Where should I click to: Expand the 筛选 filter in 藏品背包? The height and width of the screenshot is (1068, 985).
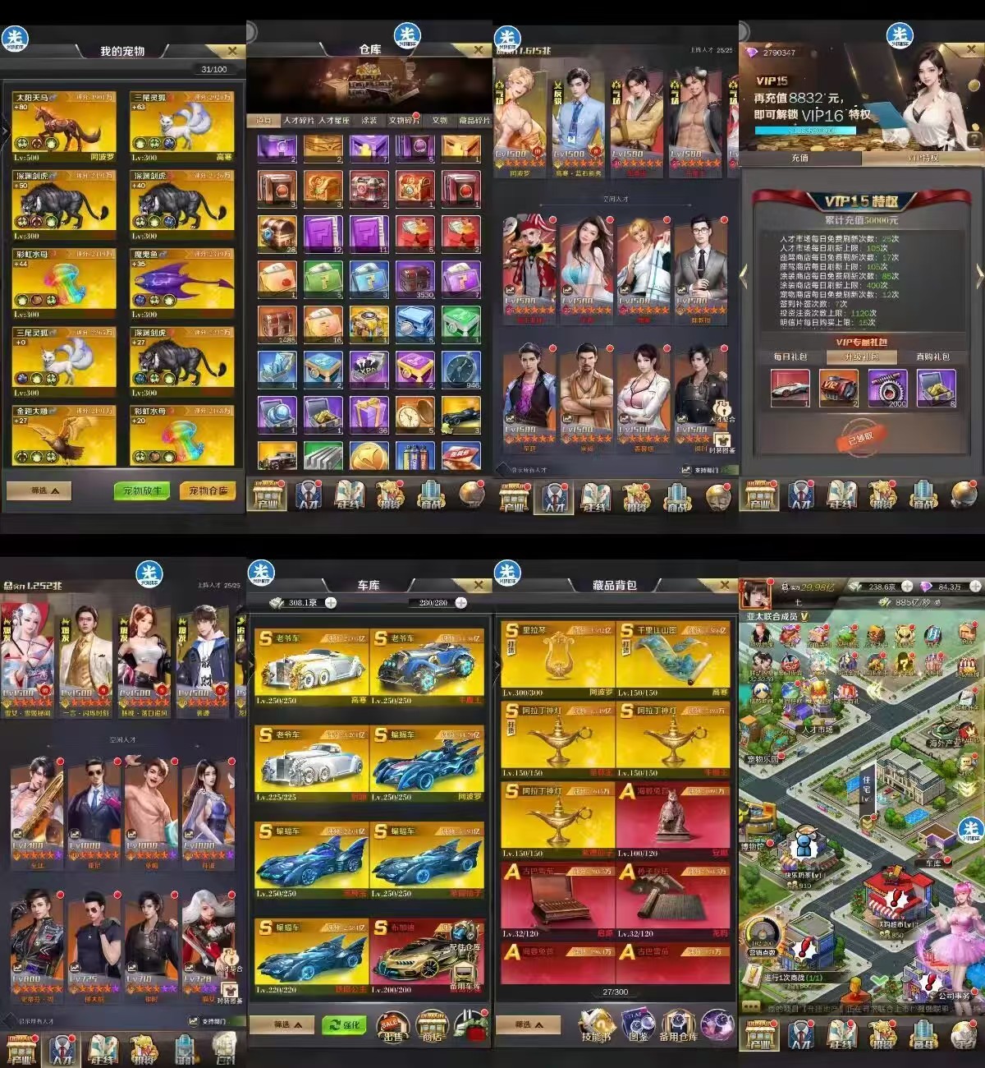[x=528, y=1024]
